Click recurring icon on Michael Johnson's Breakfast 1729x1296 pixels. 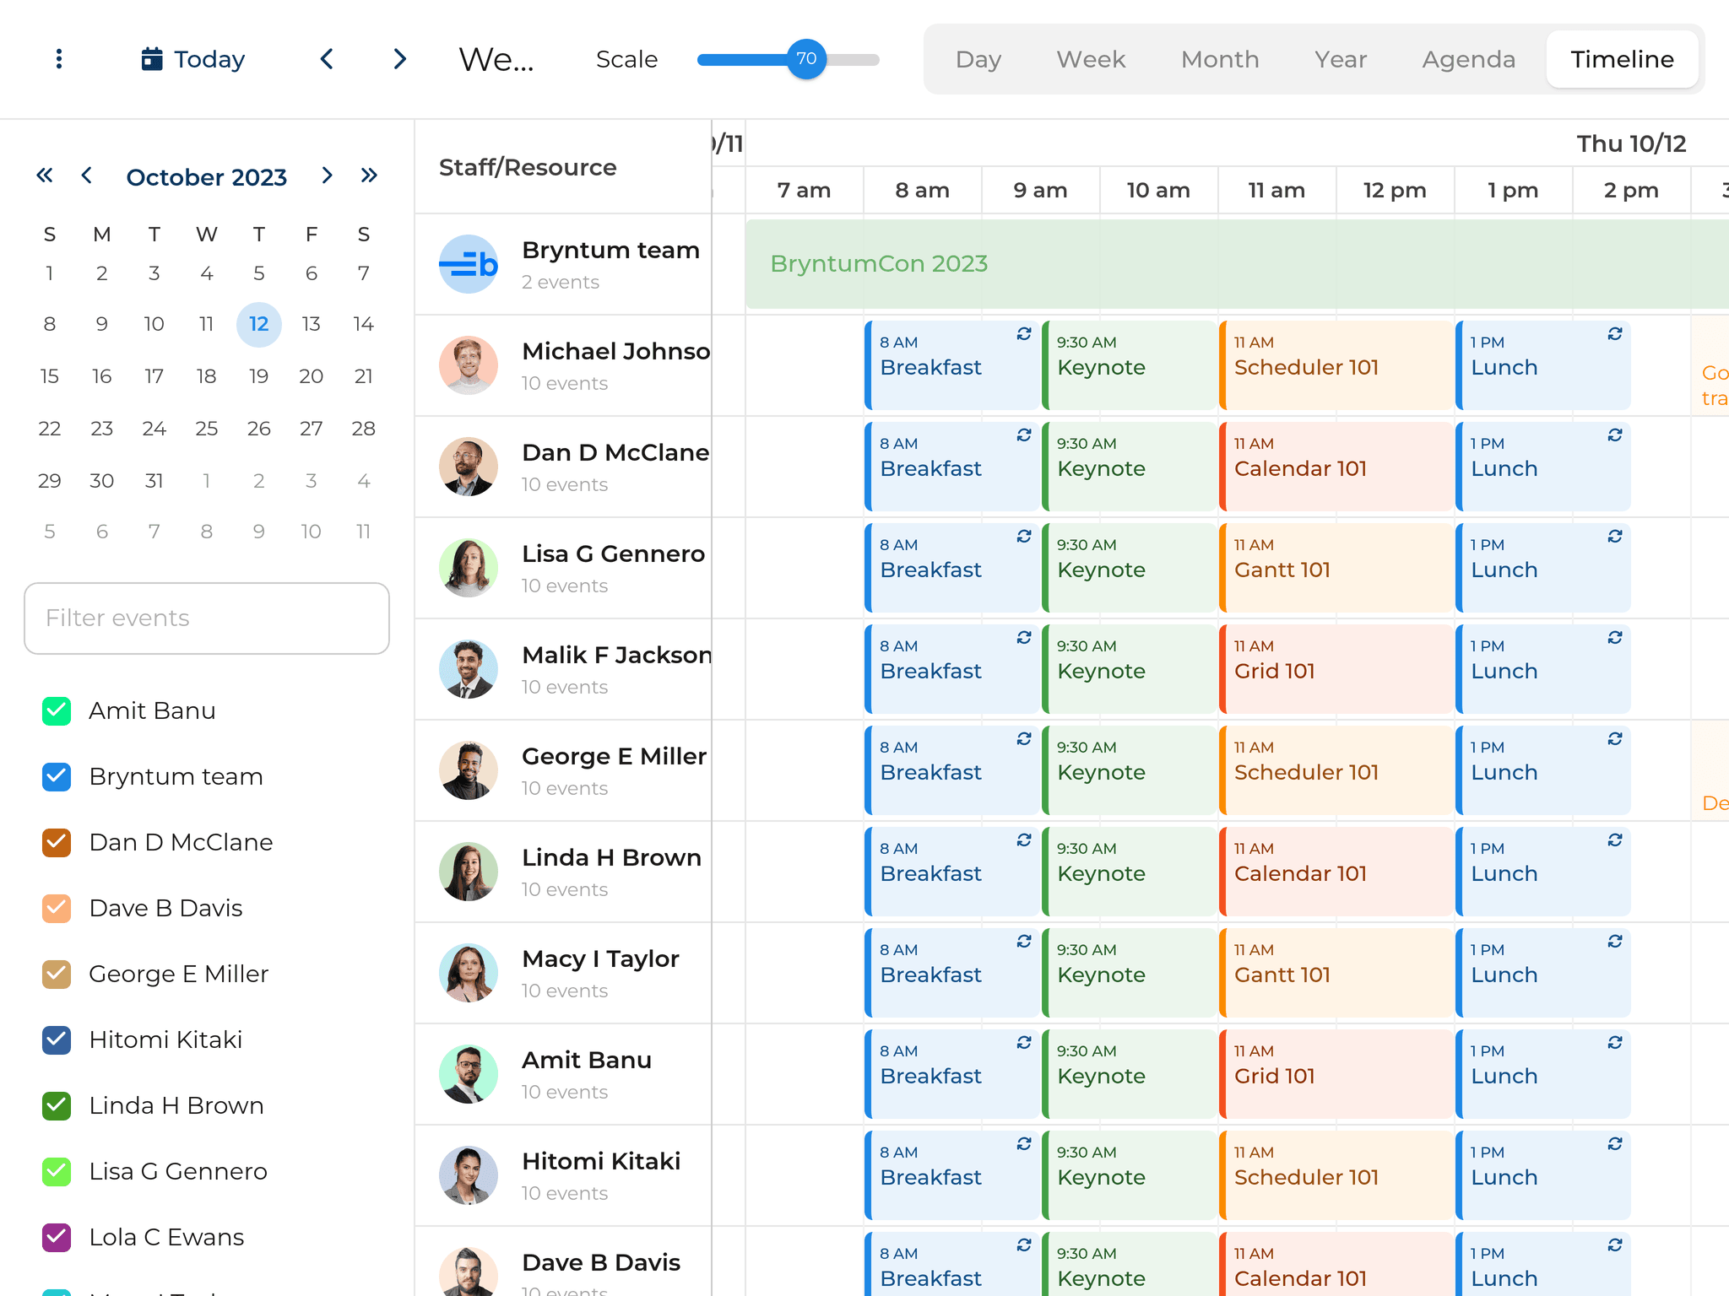tap(1024, 334)
